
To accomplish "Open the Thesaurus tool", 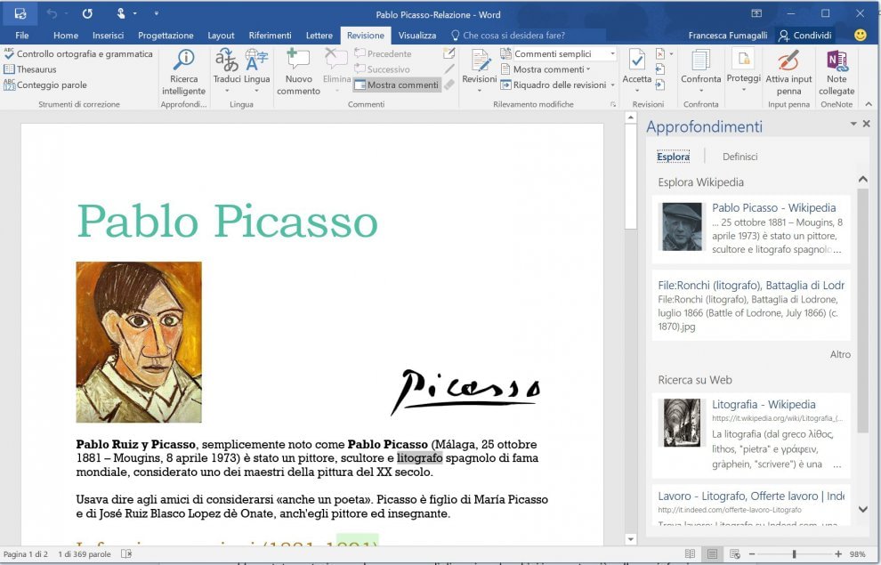I will point(30,69).
